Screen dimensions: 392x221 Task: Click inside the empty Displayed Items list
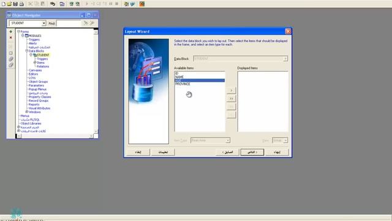(263, 101)
